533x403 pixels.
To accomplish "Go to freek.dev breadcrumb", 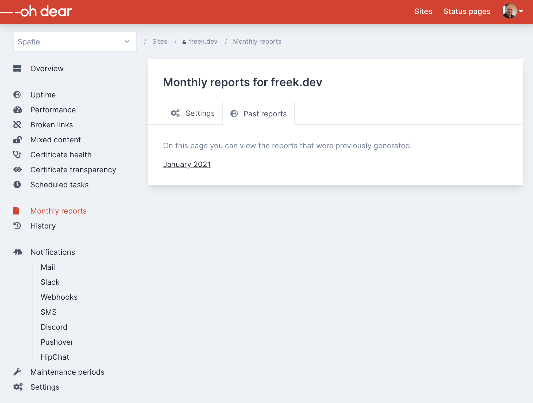I will coord(203,41).
